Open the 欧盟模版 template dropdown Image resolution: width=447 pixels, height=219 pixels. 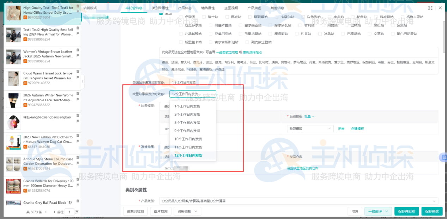point(310,128)
